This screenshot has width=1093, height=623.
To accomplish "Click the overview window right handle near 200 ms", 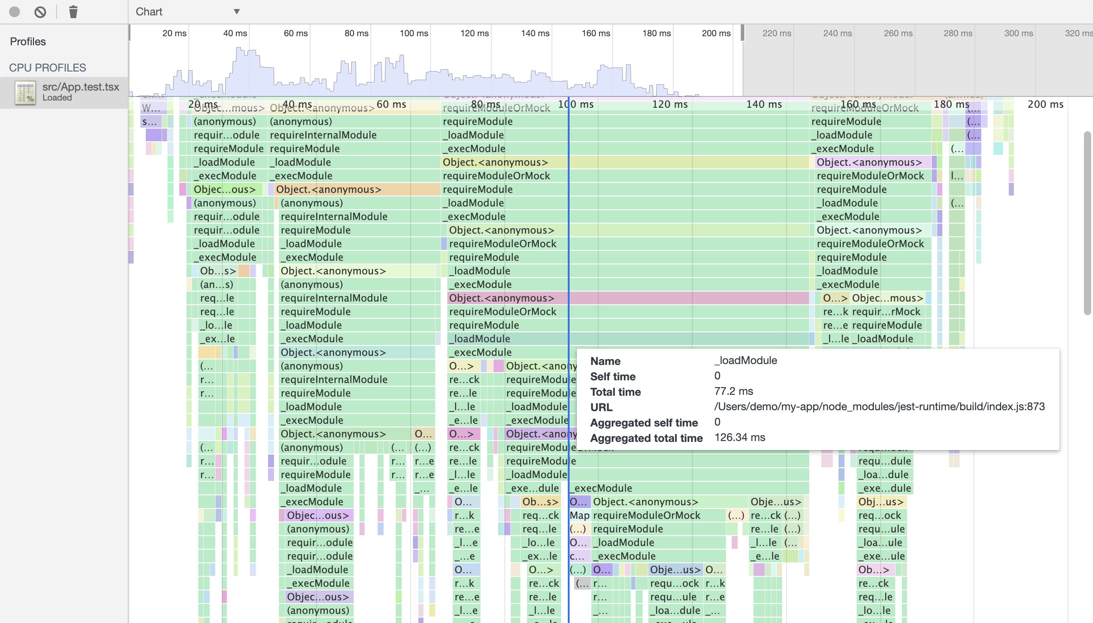I will 743,33.
